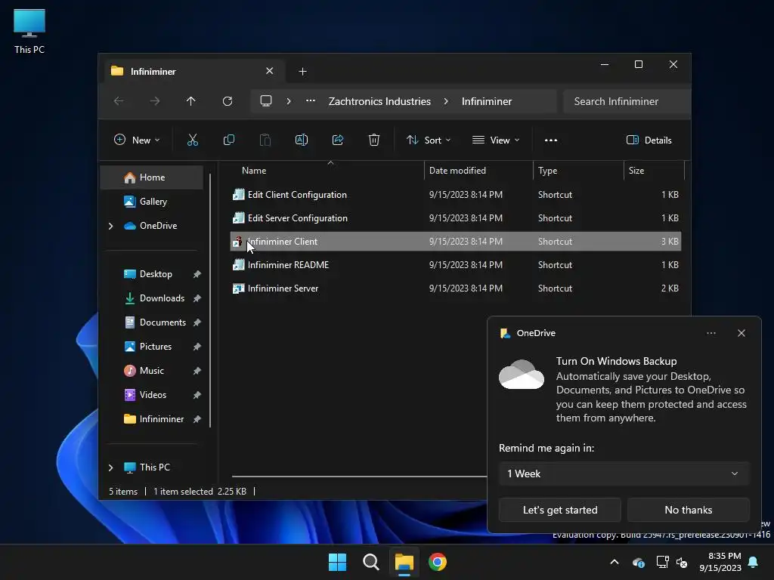Click the Refresh icon
Viewport: 774px width, 580px height.
(x=227, y=101)
